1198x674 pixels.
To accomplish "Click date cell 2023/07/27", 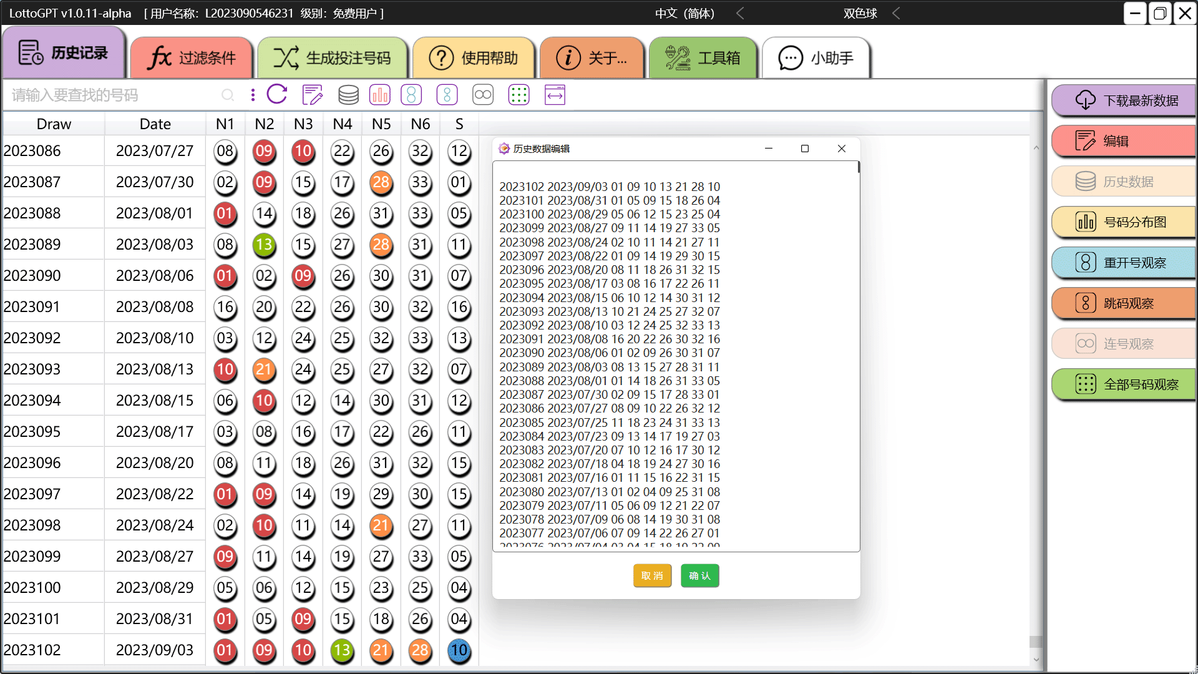I will click(155, 151).
